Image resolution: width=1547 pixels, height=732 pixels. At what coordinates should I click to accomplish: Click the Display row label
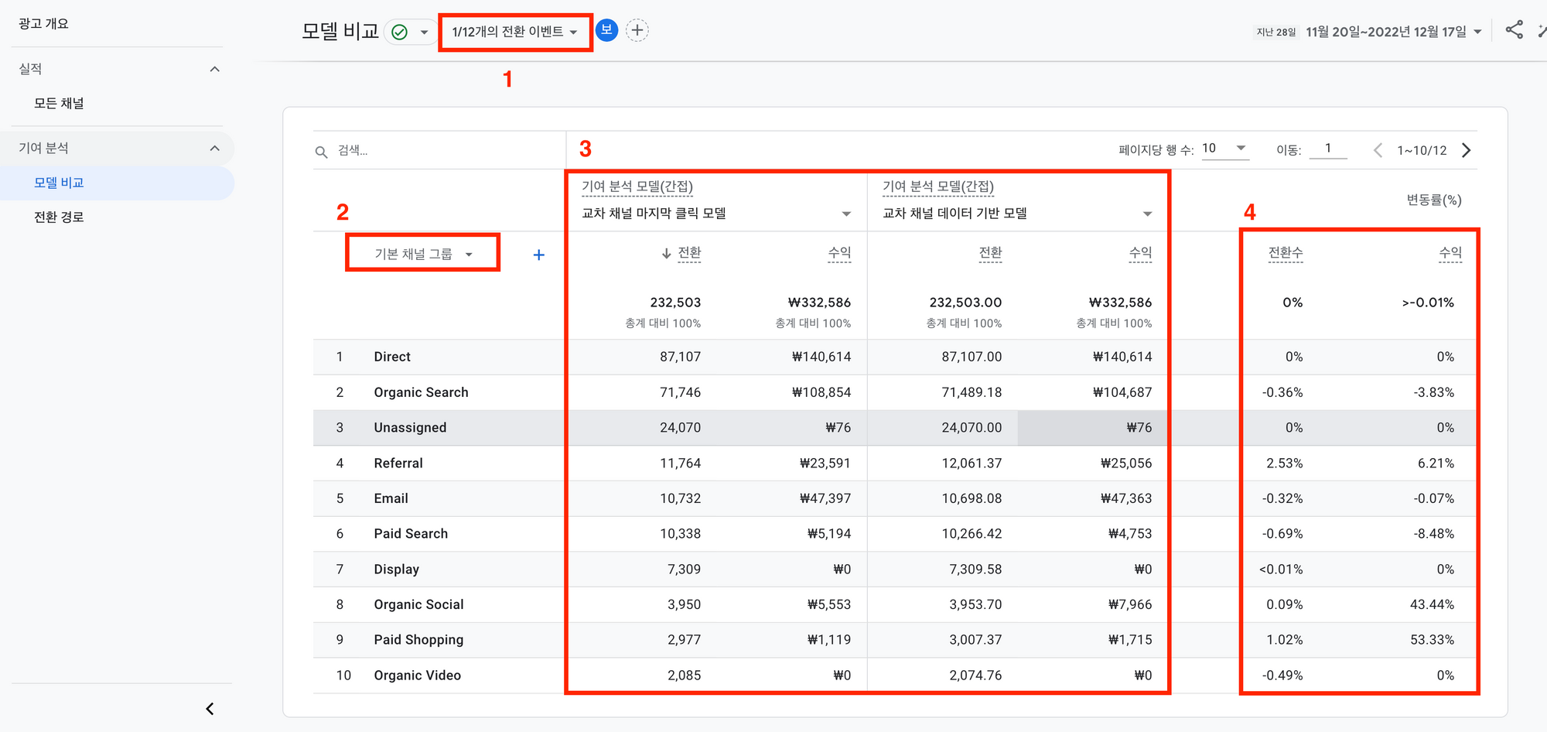click(x=396, y=569)
